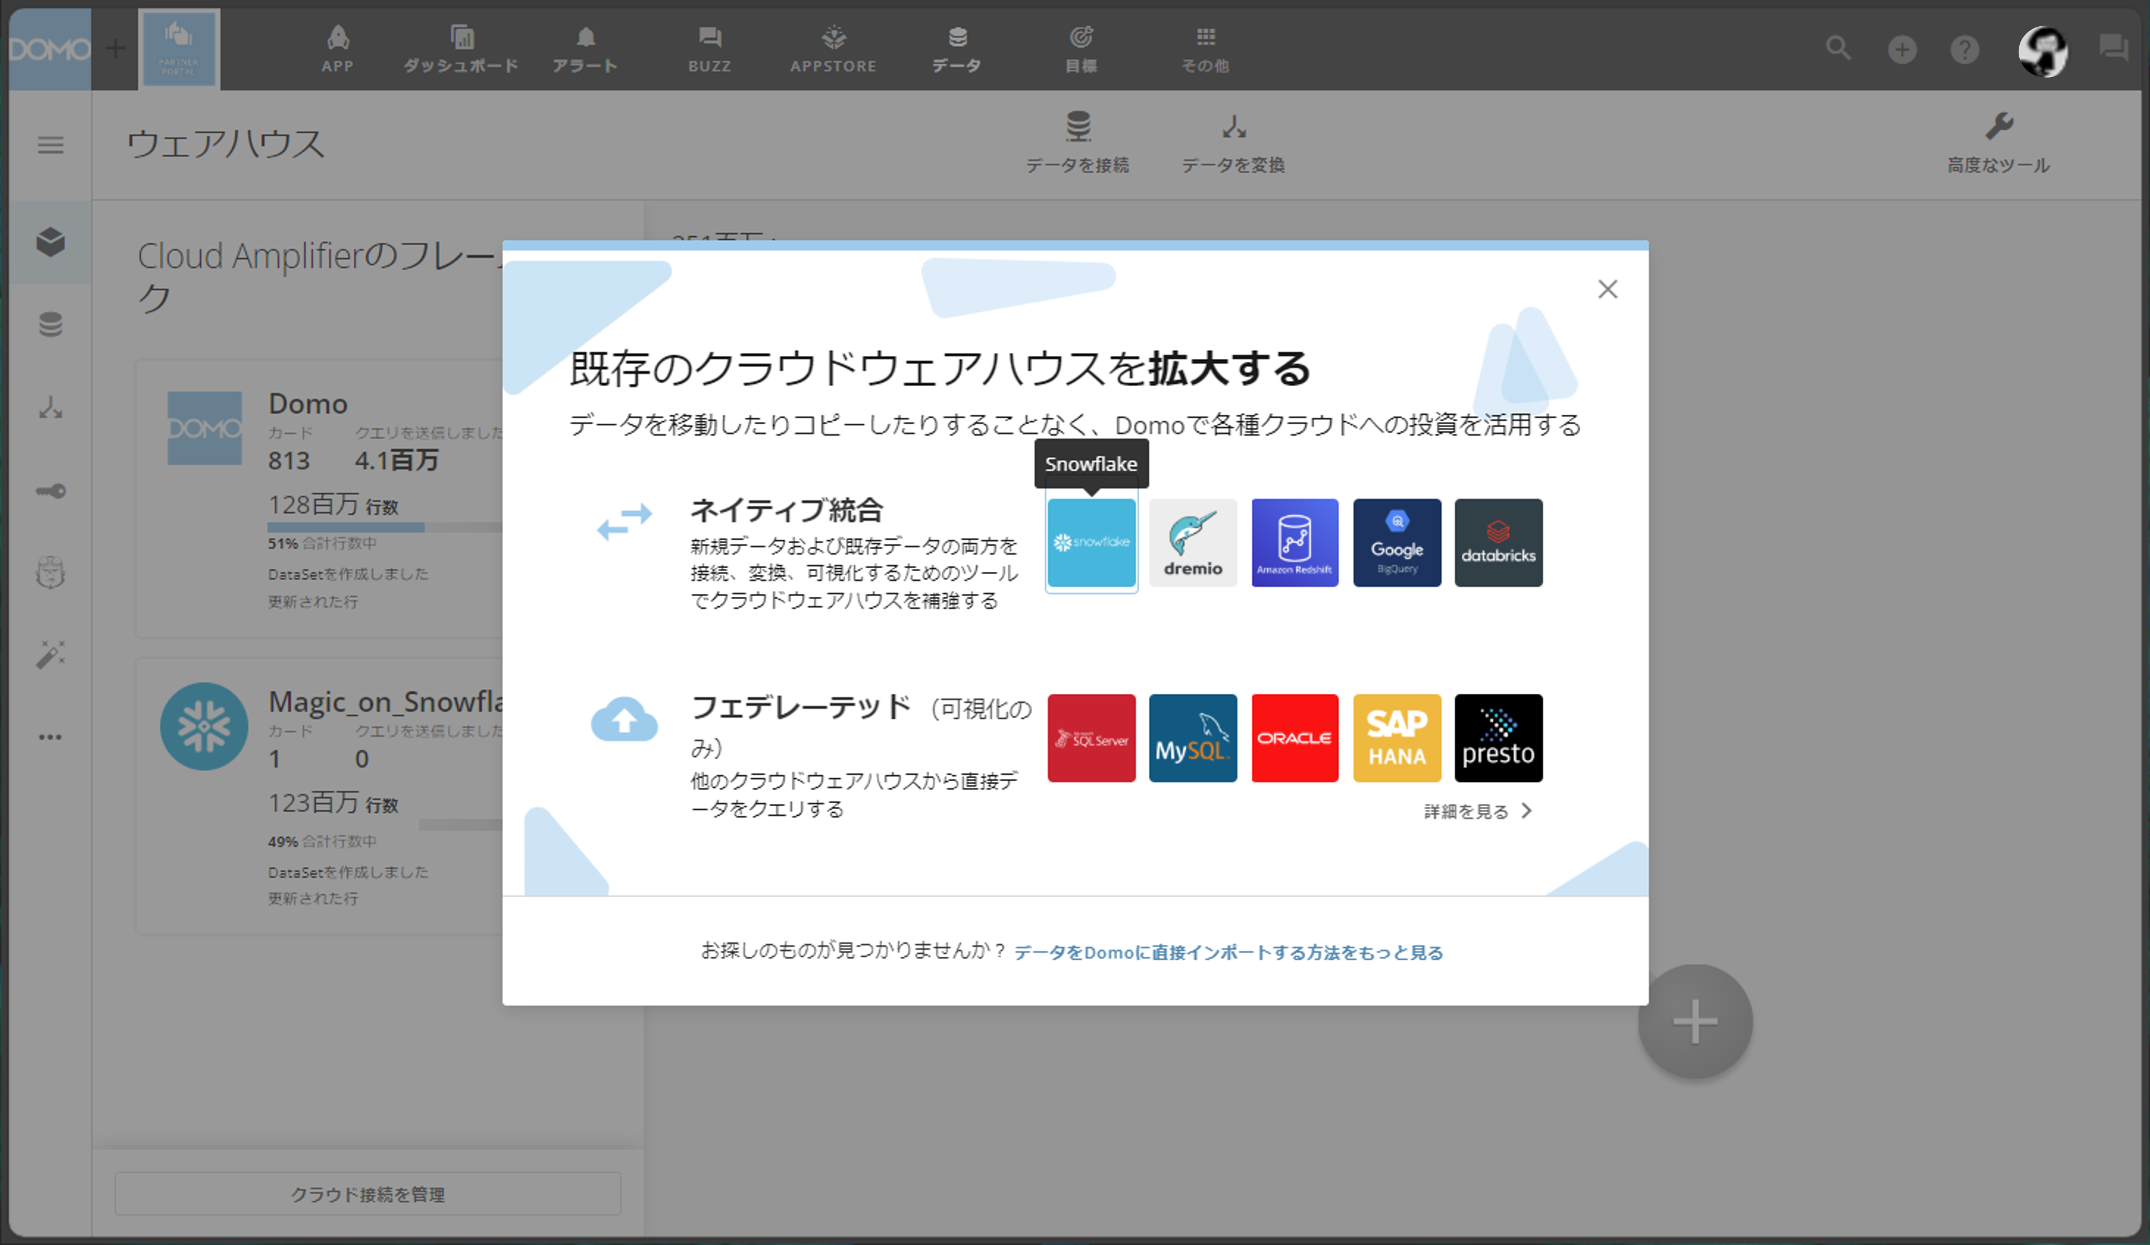Viewport: 2150px width, 1245px height.
Task: Open the Databricks integration tile
Action: (1498, 543)
